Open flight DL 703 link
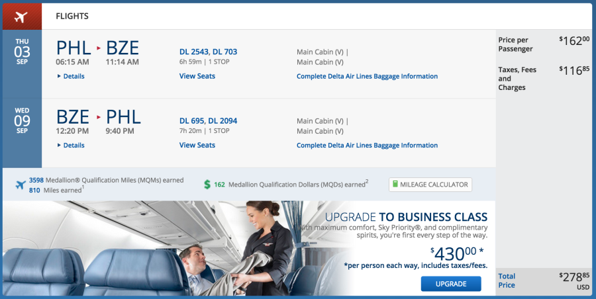 [224, 52]
